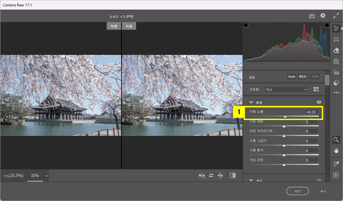
Task: Select the Remove eraser tool
Action: pyautogui.click(x=336, y=51)
